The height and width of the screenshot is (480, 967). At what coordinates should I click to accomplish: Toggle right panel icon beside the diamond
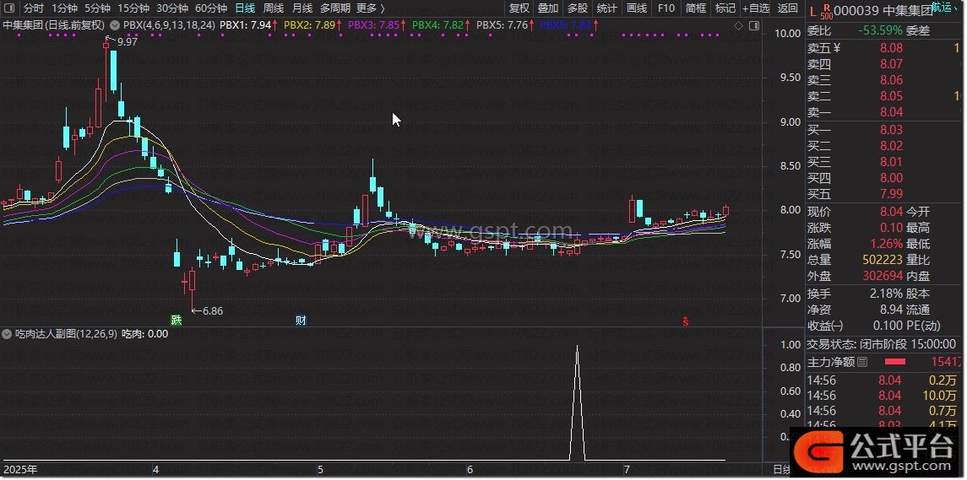tap(753, 26)
